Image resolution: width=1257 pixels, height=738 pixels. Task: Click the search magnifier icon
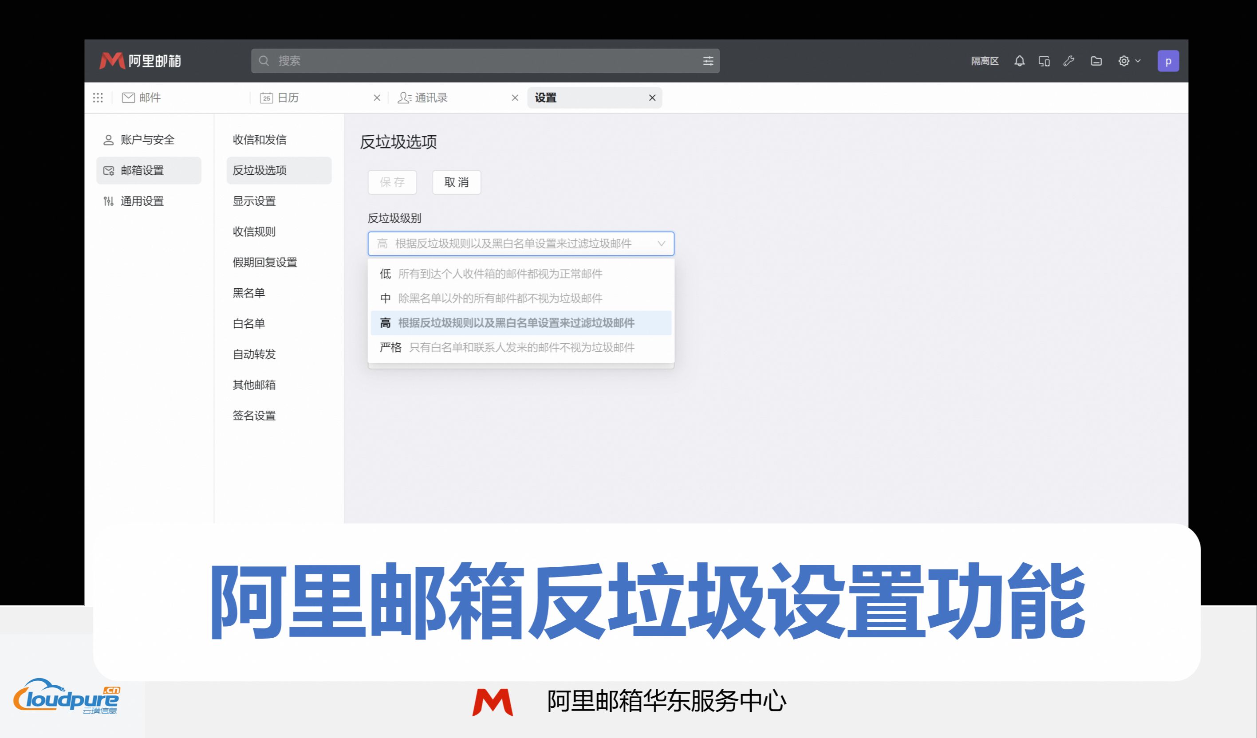point(264,61)
